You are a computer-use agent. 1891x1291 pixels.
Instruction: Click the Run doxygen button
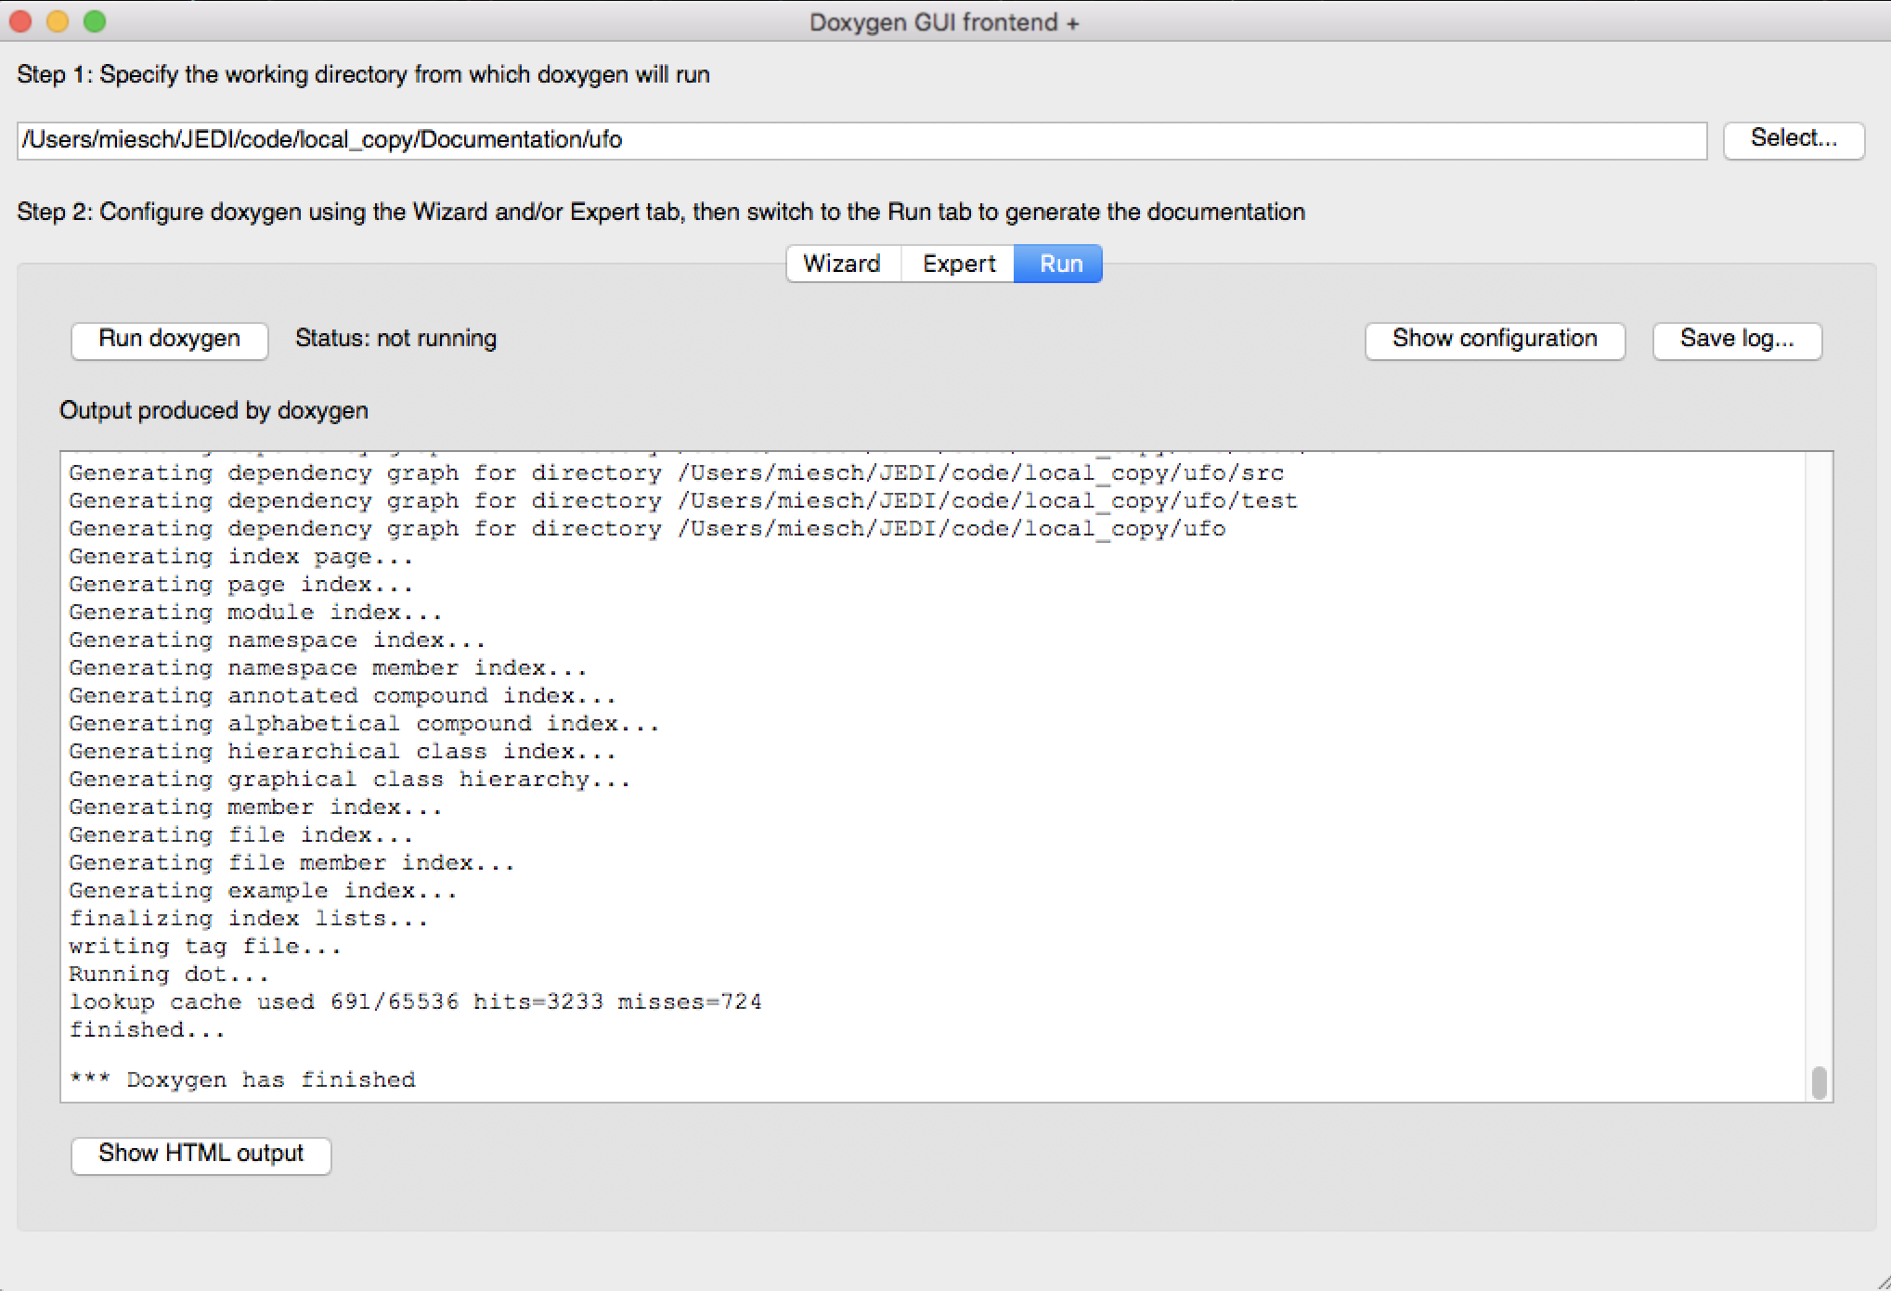[170, 340]
